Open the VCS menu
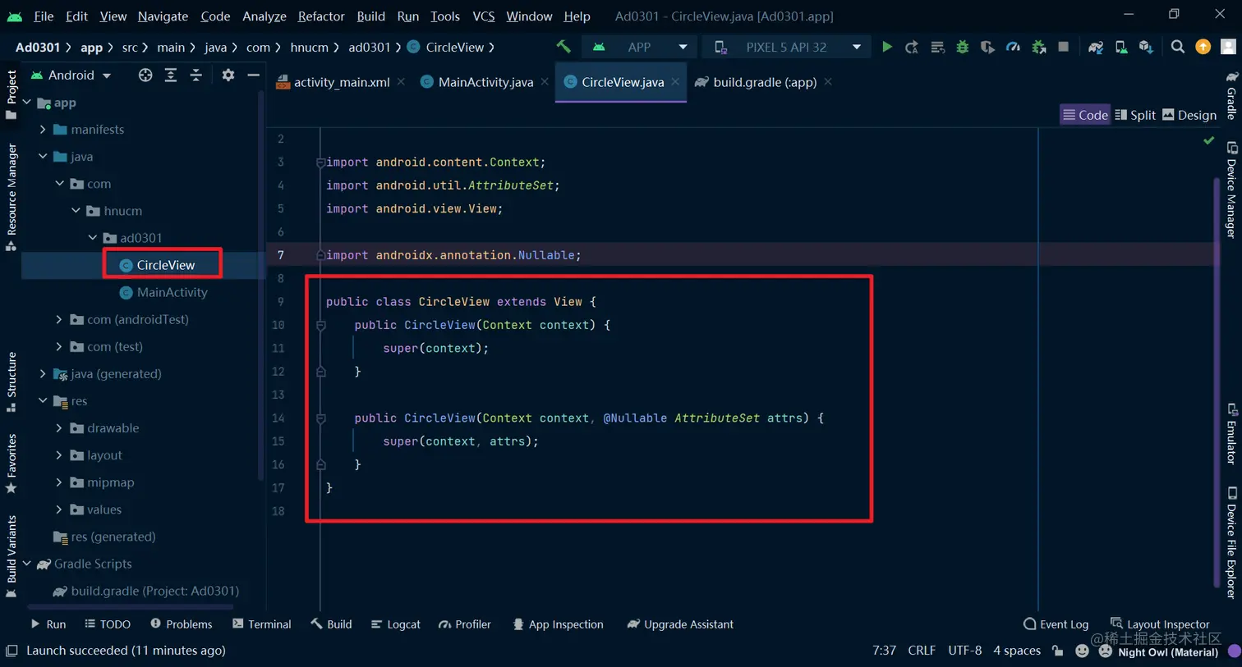This screenshot has width=1242, height=667. tap(484, 16)
